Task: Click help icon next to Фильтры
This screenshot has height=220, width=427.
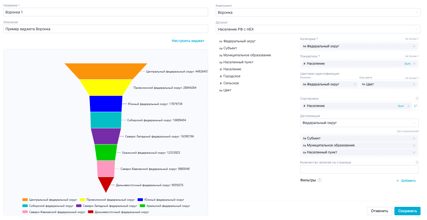Action: pos(319,180)
